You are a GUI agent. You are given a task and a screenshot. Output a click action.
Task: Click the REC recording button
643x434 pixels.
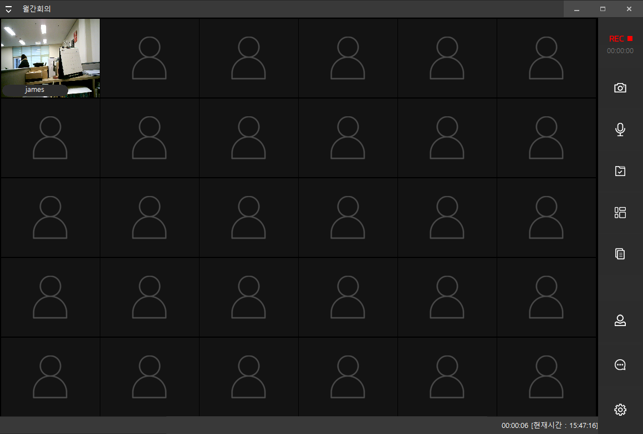coord(620,39)
